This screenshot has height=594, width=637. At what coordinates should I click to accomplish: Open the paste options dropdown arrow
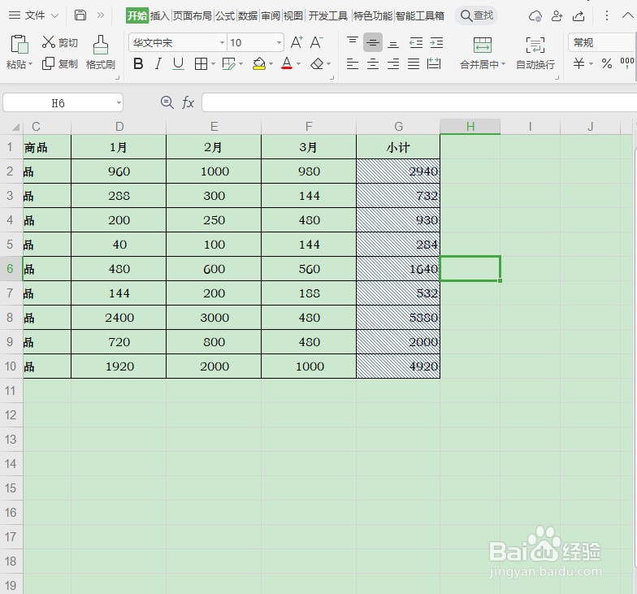tap(31, 64)
